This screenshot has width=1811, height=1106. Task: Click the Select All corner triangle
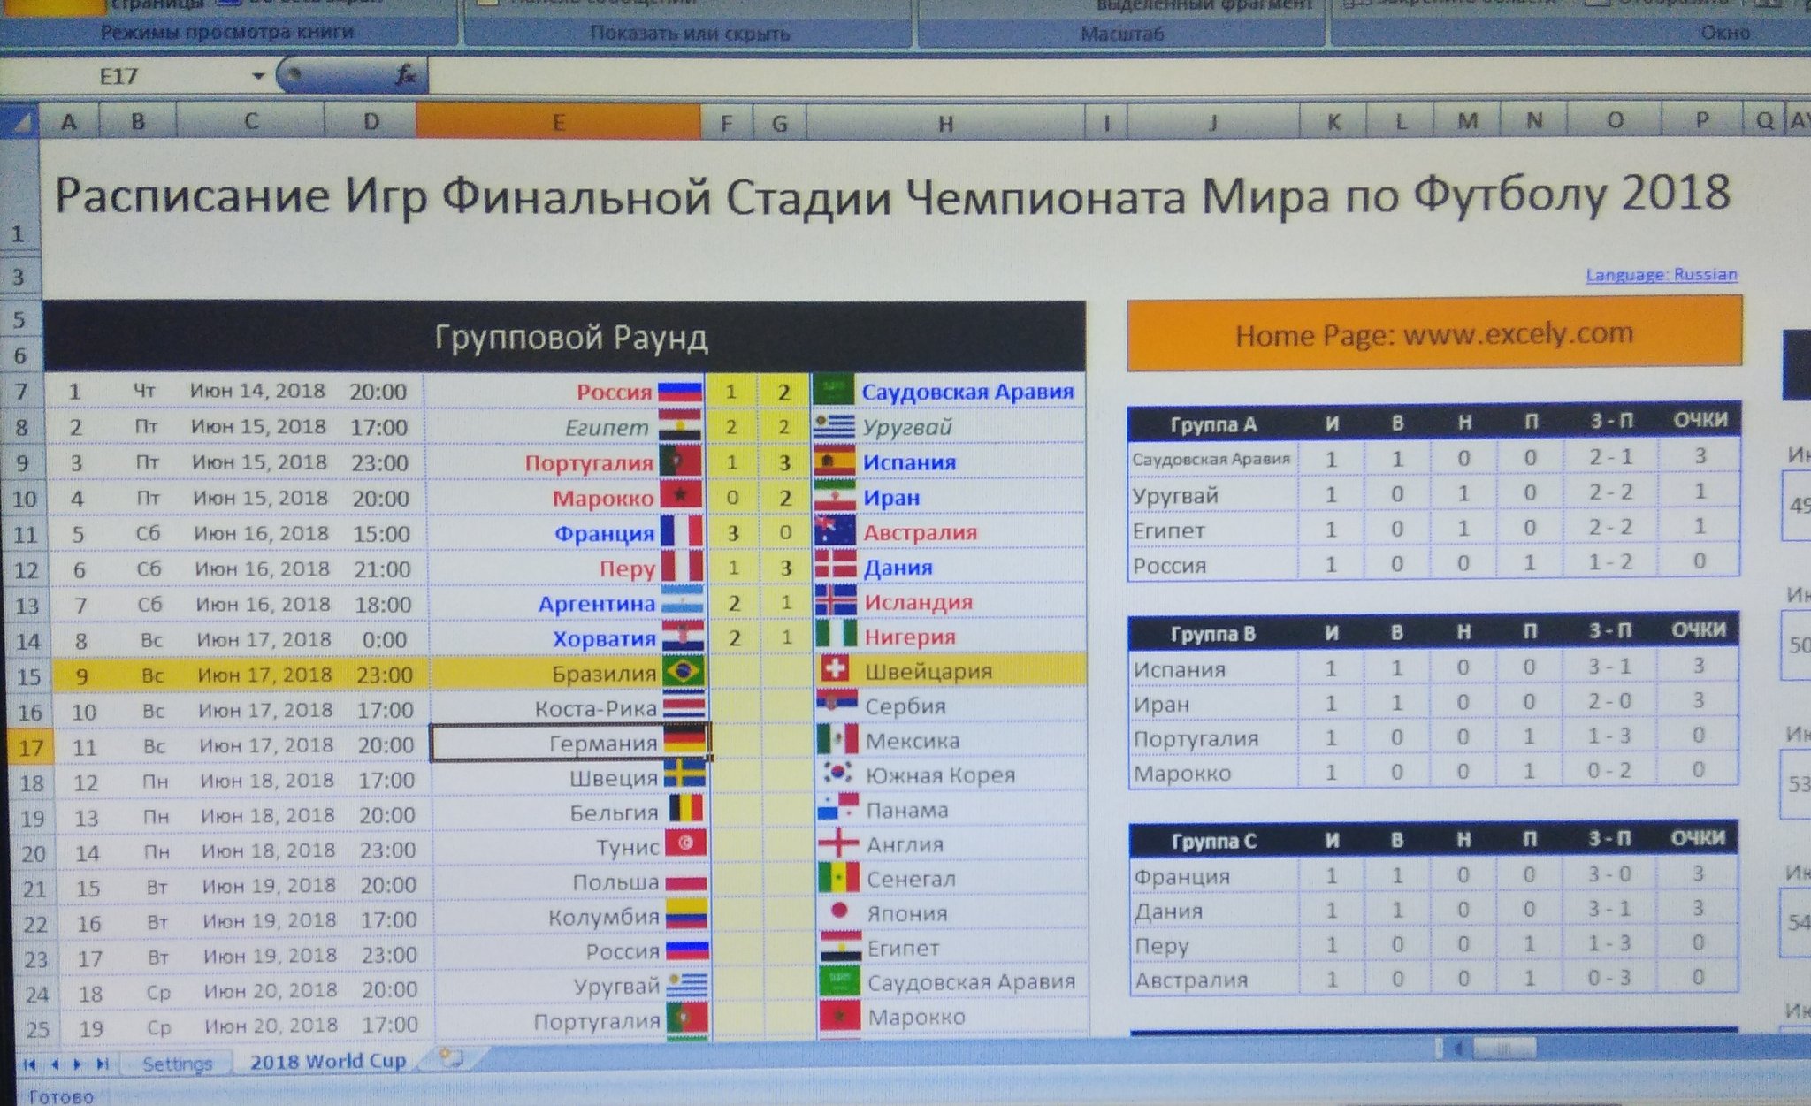20,121
